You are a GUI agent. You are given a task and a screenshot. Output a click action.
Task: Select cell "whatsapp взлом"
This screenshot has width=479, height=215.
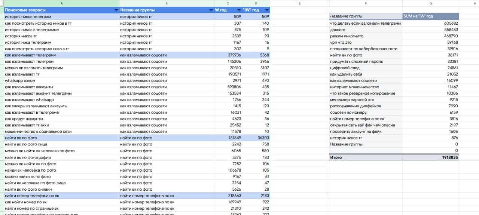[61, 80]
